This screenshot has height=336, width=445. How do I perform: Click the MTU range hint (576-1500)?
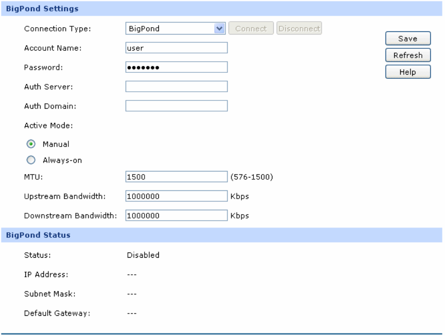point(251,177)
